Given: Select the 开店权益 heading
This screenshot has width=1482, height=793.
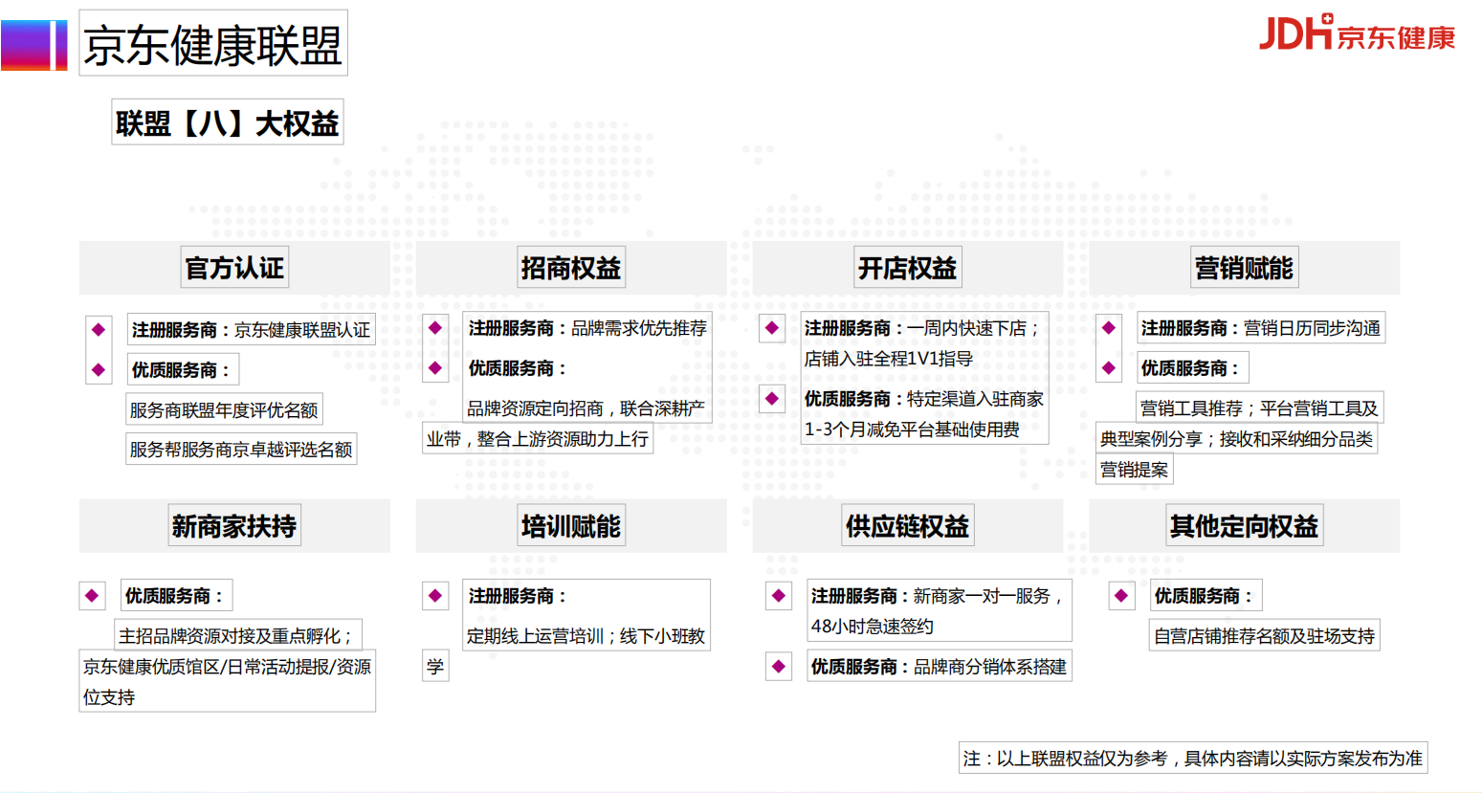Looking at the screenshot, I should point(908,268).
